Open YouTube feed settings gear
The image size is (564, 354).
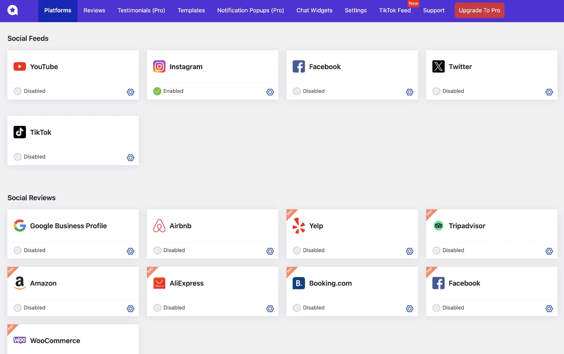(x=130, y=92)
